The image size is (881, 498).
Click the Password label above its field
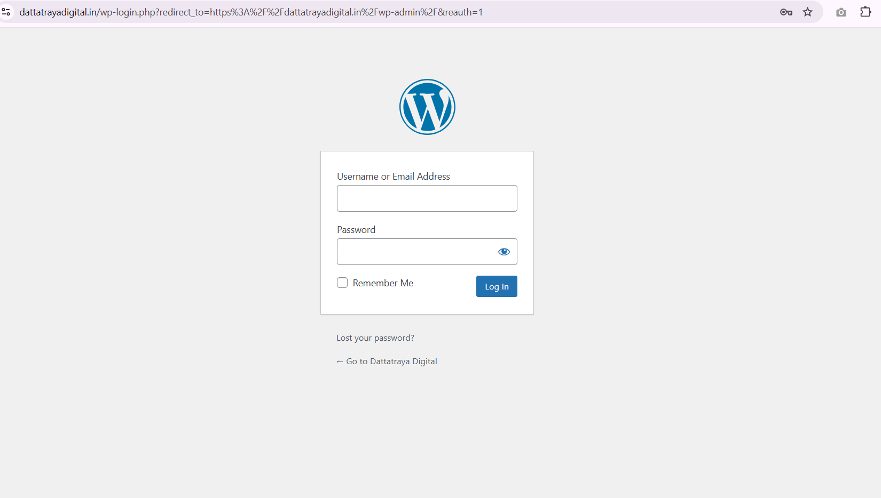tap(356, 229)
